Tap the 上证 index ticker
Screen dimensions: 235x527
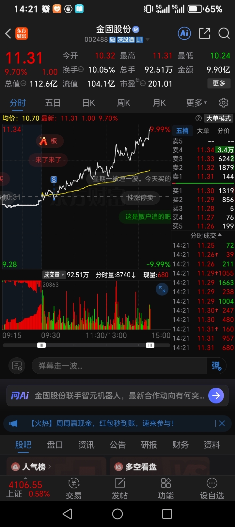pos(28,489)
